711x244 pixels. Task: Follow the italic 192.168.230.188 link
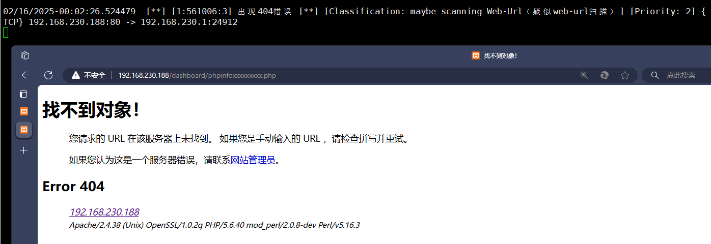click(x=104, y=212)
